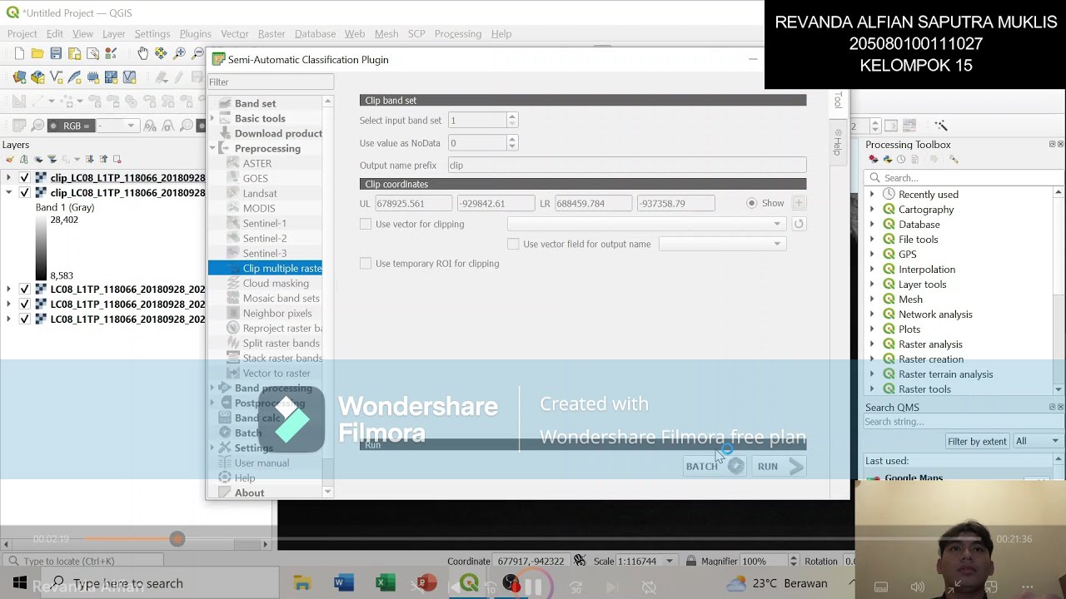Screen dimensions: 1066x599
Task: Click the Save Project floppy icon
Action: click(56, 53)
